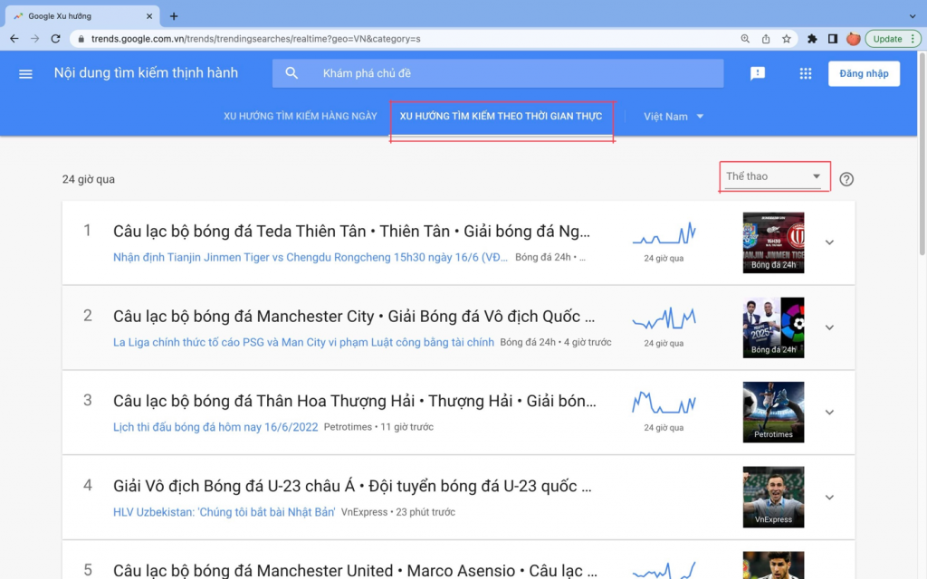927x579 pixels.
Task: Click the browser address bar URL
Action: click(x=256, y=39)
